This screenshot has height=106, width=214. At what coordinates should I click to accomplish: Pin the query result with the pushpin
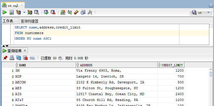pos(5,58)
